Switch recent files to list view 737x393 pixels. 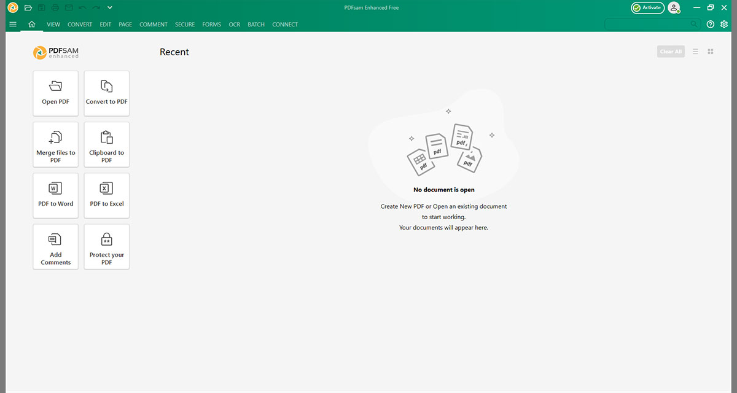click(695, 52)
